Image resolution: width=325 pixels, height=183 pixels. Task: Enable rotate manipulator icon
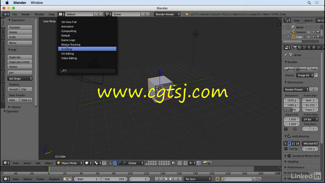click(119, 163)
